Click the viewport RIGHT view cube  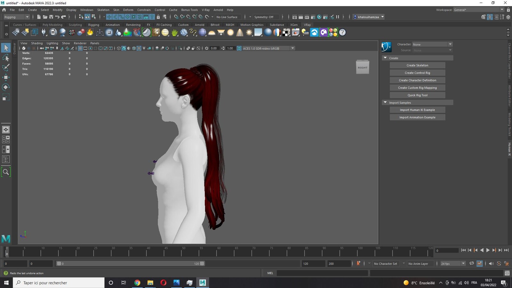(363, 67)
